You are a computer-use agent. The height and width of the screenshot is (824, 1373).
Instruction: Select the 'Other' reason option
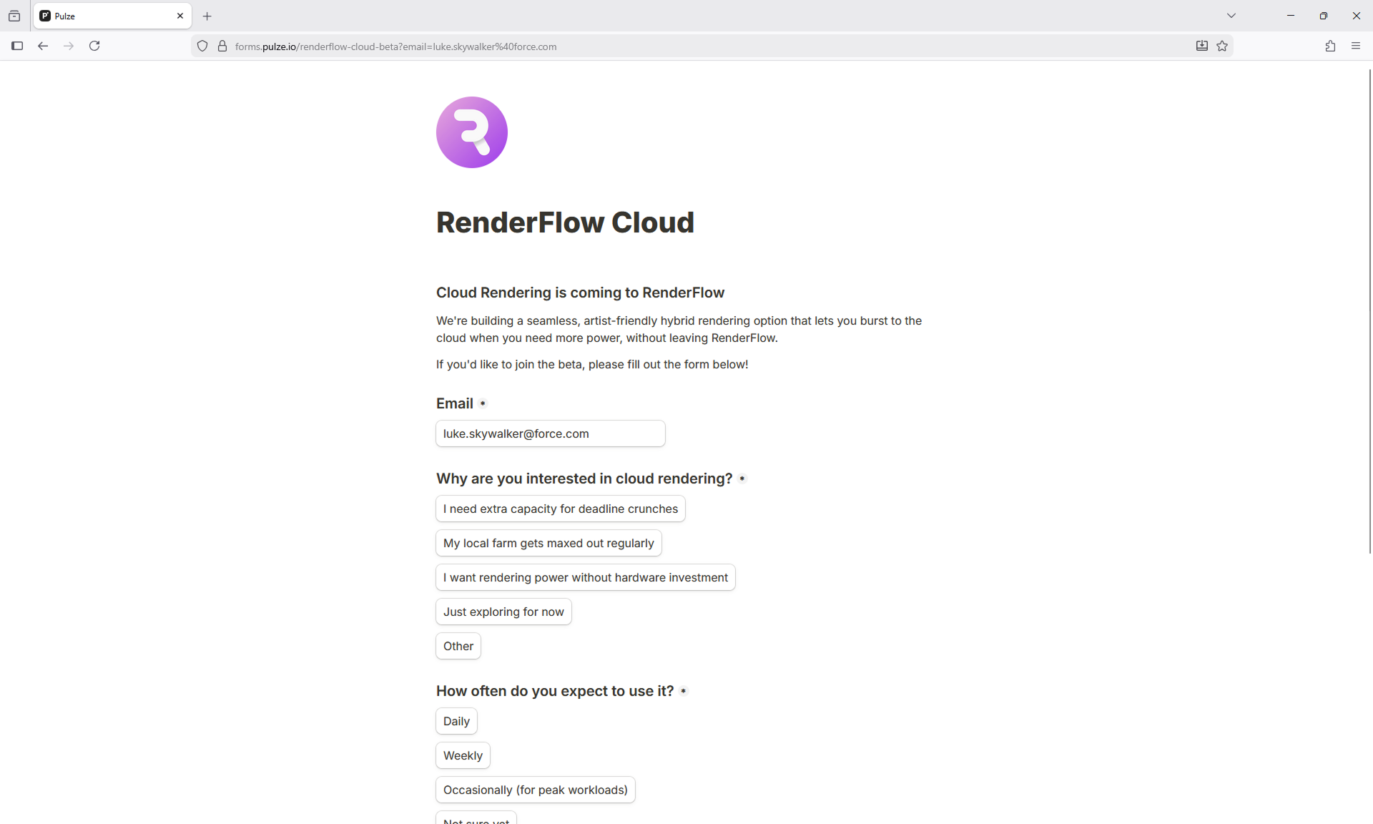pos(458,646)
